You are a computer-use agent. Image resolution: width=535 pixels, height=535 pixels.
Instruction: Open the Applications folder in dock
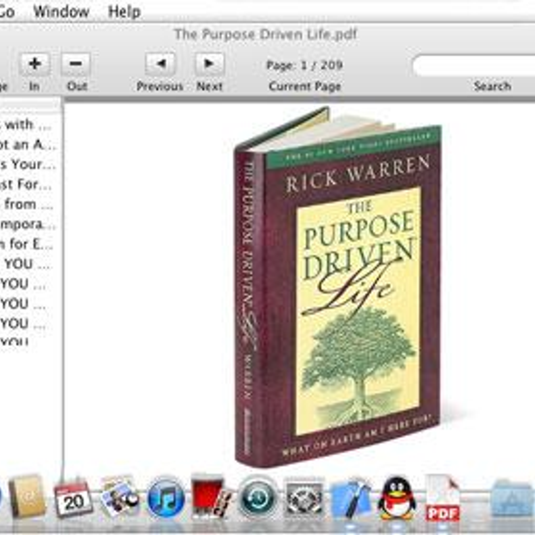click(513, 498)
